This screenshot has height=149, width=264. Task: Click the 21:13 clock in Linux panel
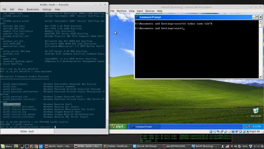[257, 146]
